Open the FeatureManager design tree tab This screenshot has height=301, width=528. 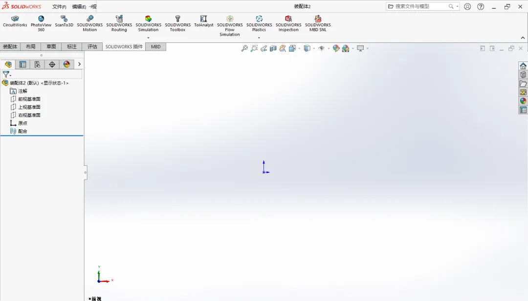[8, 64]
